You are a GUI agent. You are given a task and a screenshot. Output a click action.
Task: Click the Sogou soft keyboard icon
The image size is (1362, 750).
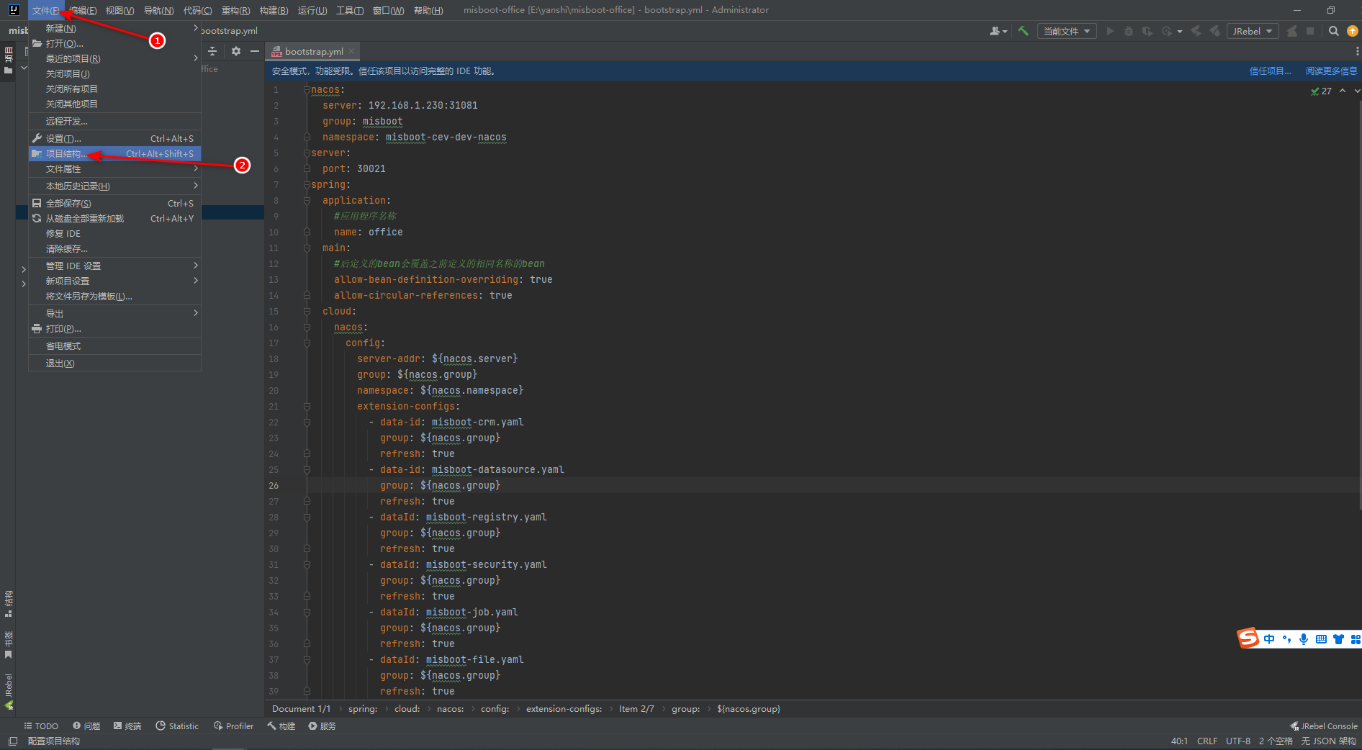tap(1321, 639)
